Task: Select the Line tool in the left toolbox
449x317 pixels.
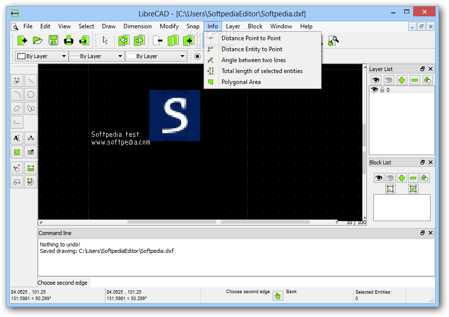Action: (31, 81)
